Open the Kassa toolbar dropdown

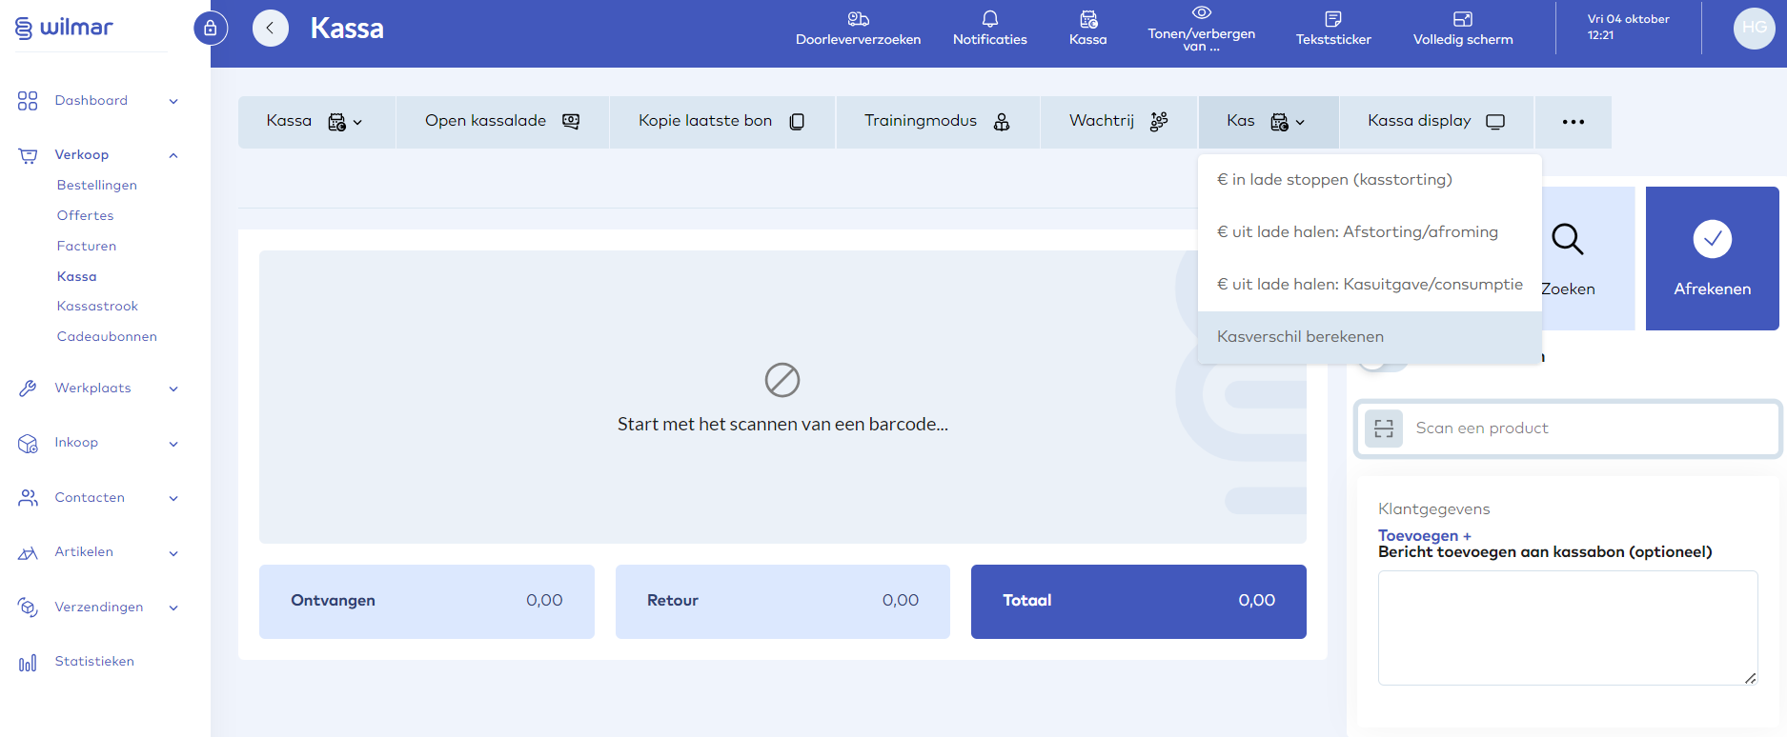coord(315,121)
